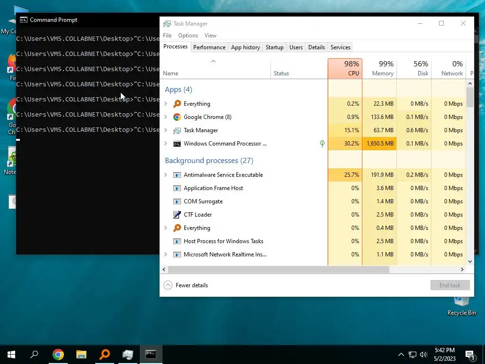Click the Apps (4) group heading

click(x=179, y=90)
